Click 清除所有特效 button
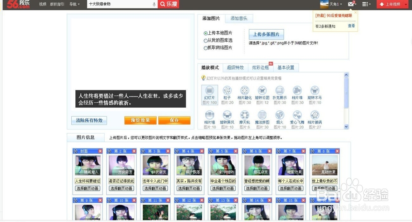Image resolution: width=412 pixels, height=222 pixels. 89,120
